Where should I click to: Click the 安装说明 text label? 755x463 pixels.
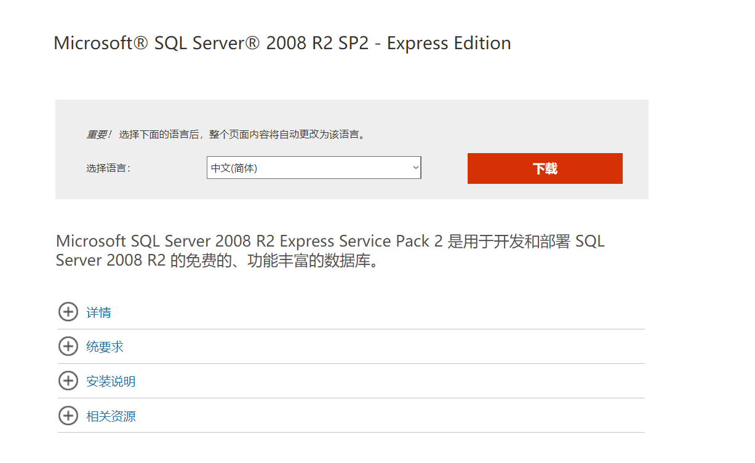(x=111, y=381)
